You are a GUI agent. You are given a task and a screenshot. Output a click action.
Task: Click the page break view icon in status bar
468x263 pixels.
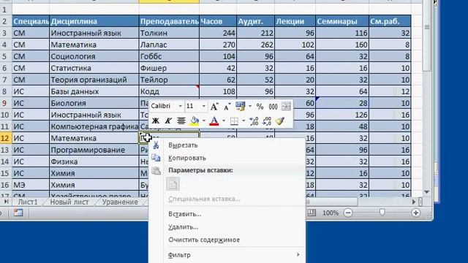point(312,213)
